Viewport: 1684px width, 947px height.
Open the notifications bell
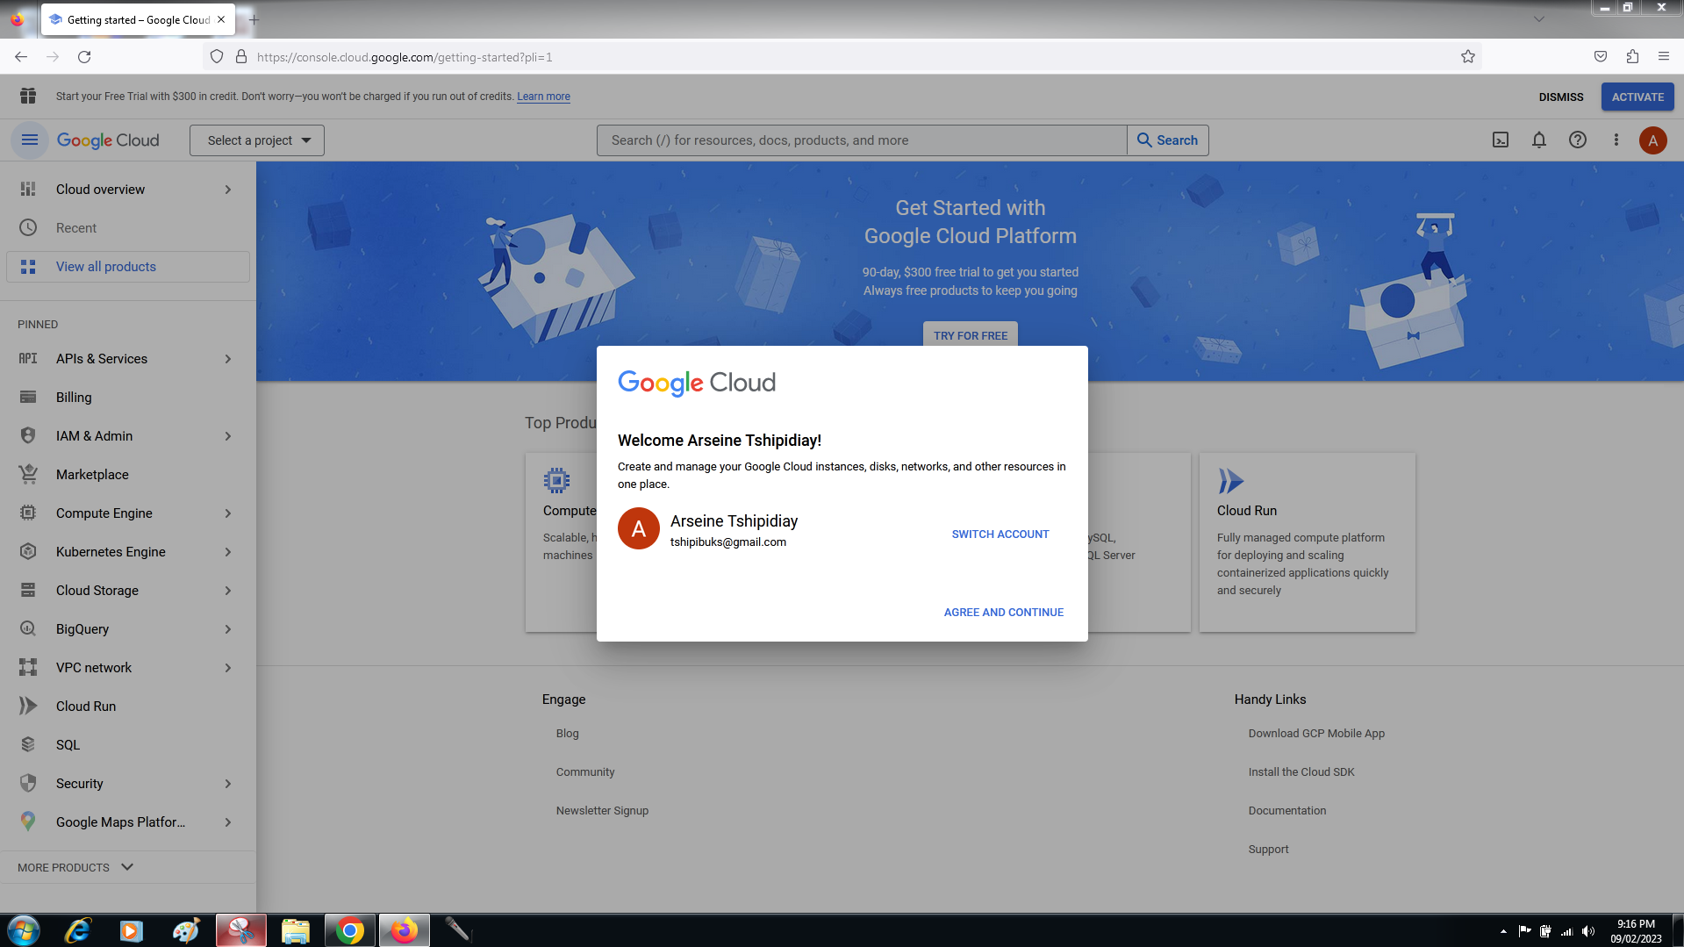1539,140
